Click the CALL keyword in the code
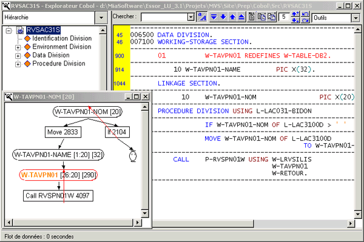This screenshot has height=242, width=364. (x=181, y=160)
